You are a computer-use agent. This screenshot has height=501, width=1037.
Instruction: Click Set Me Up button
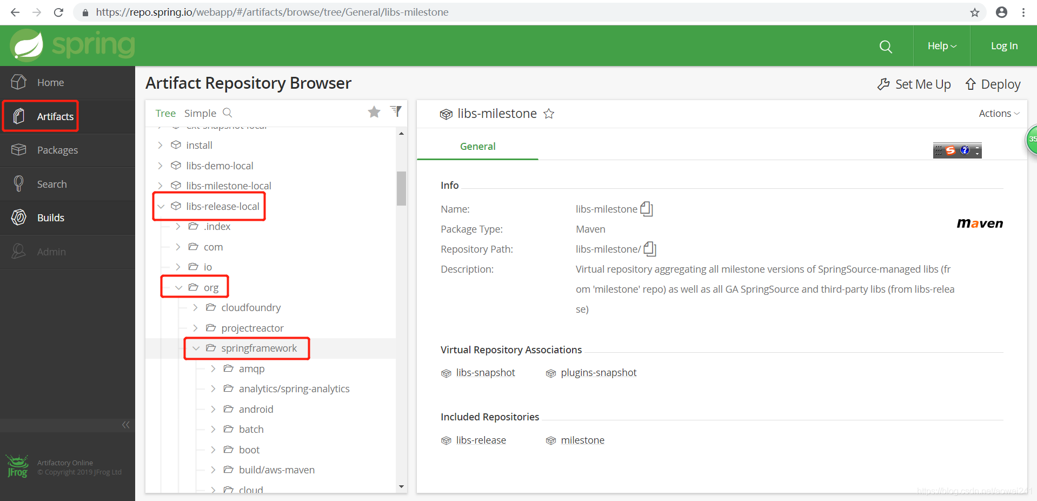(914, 84)
